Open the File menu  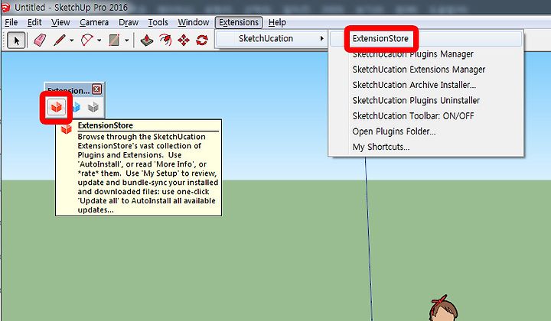pyautogui.click(x=11, y=22)
